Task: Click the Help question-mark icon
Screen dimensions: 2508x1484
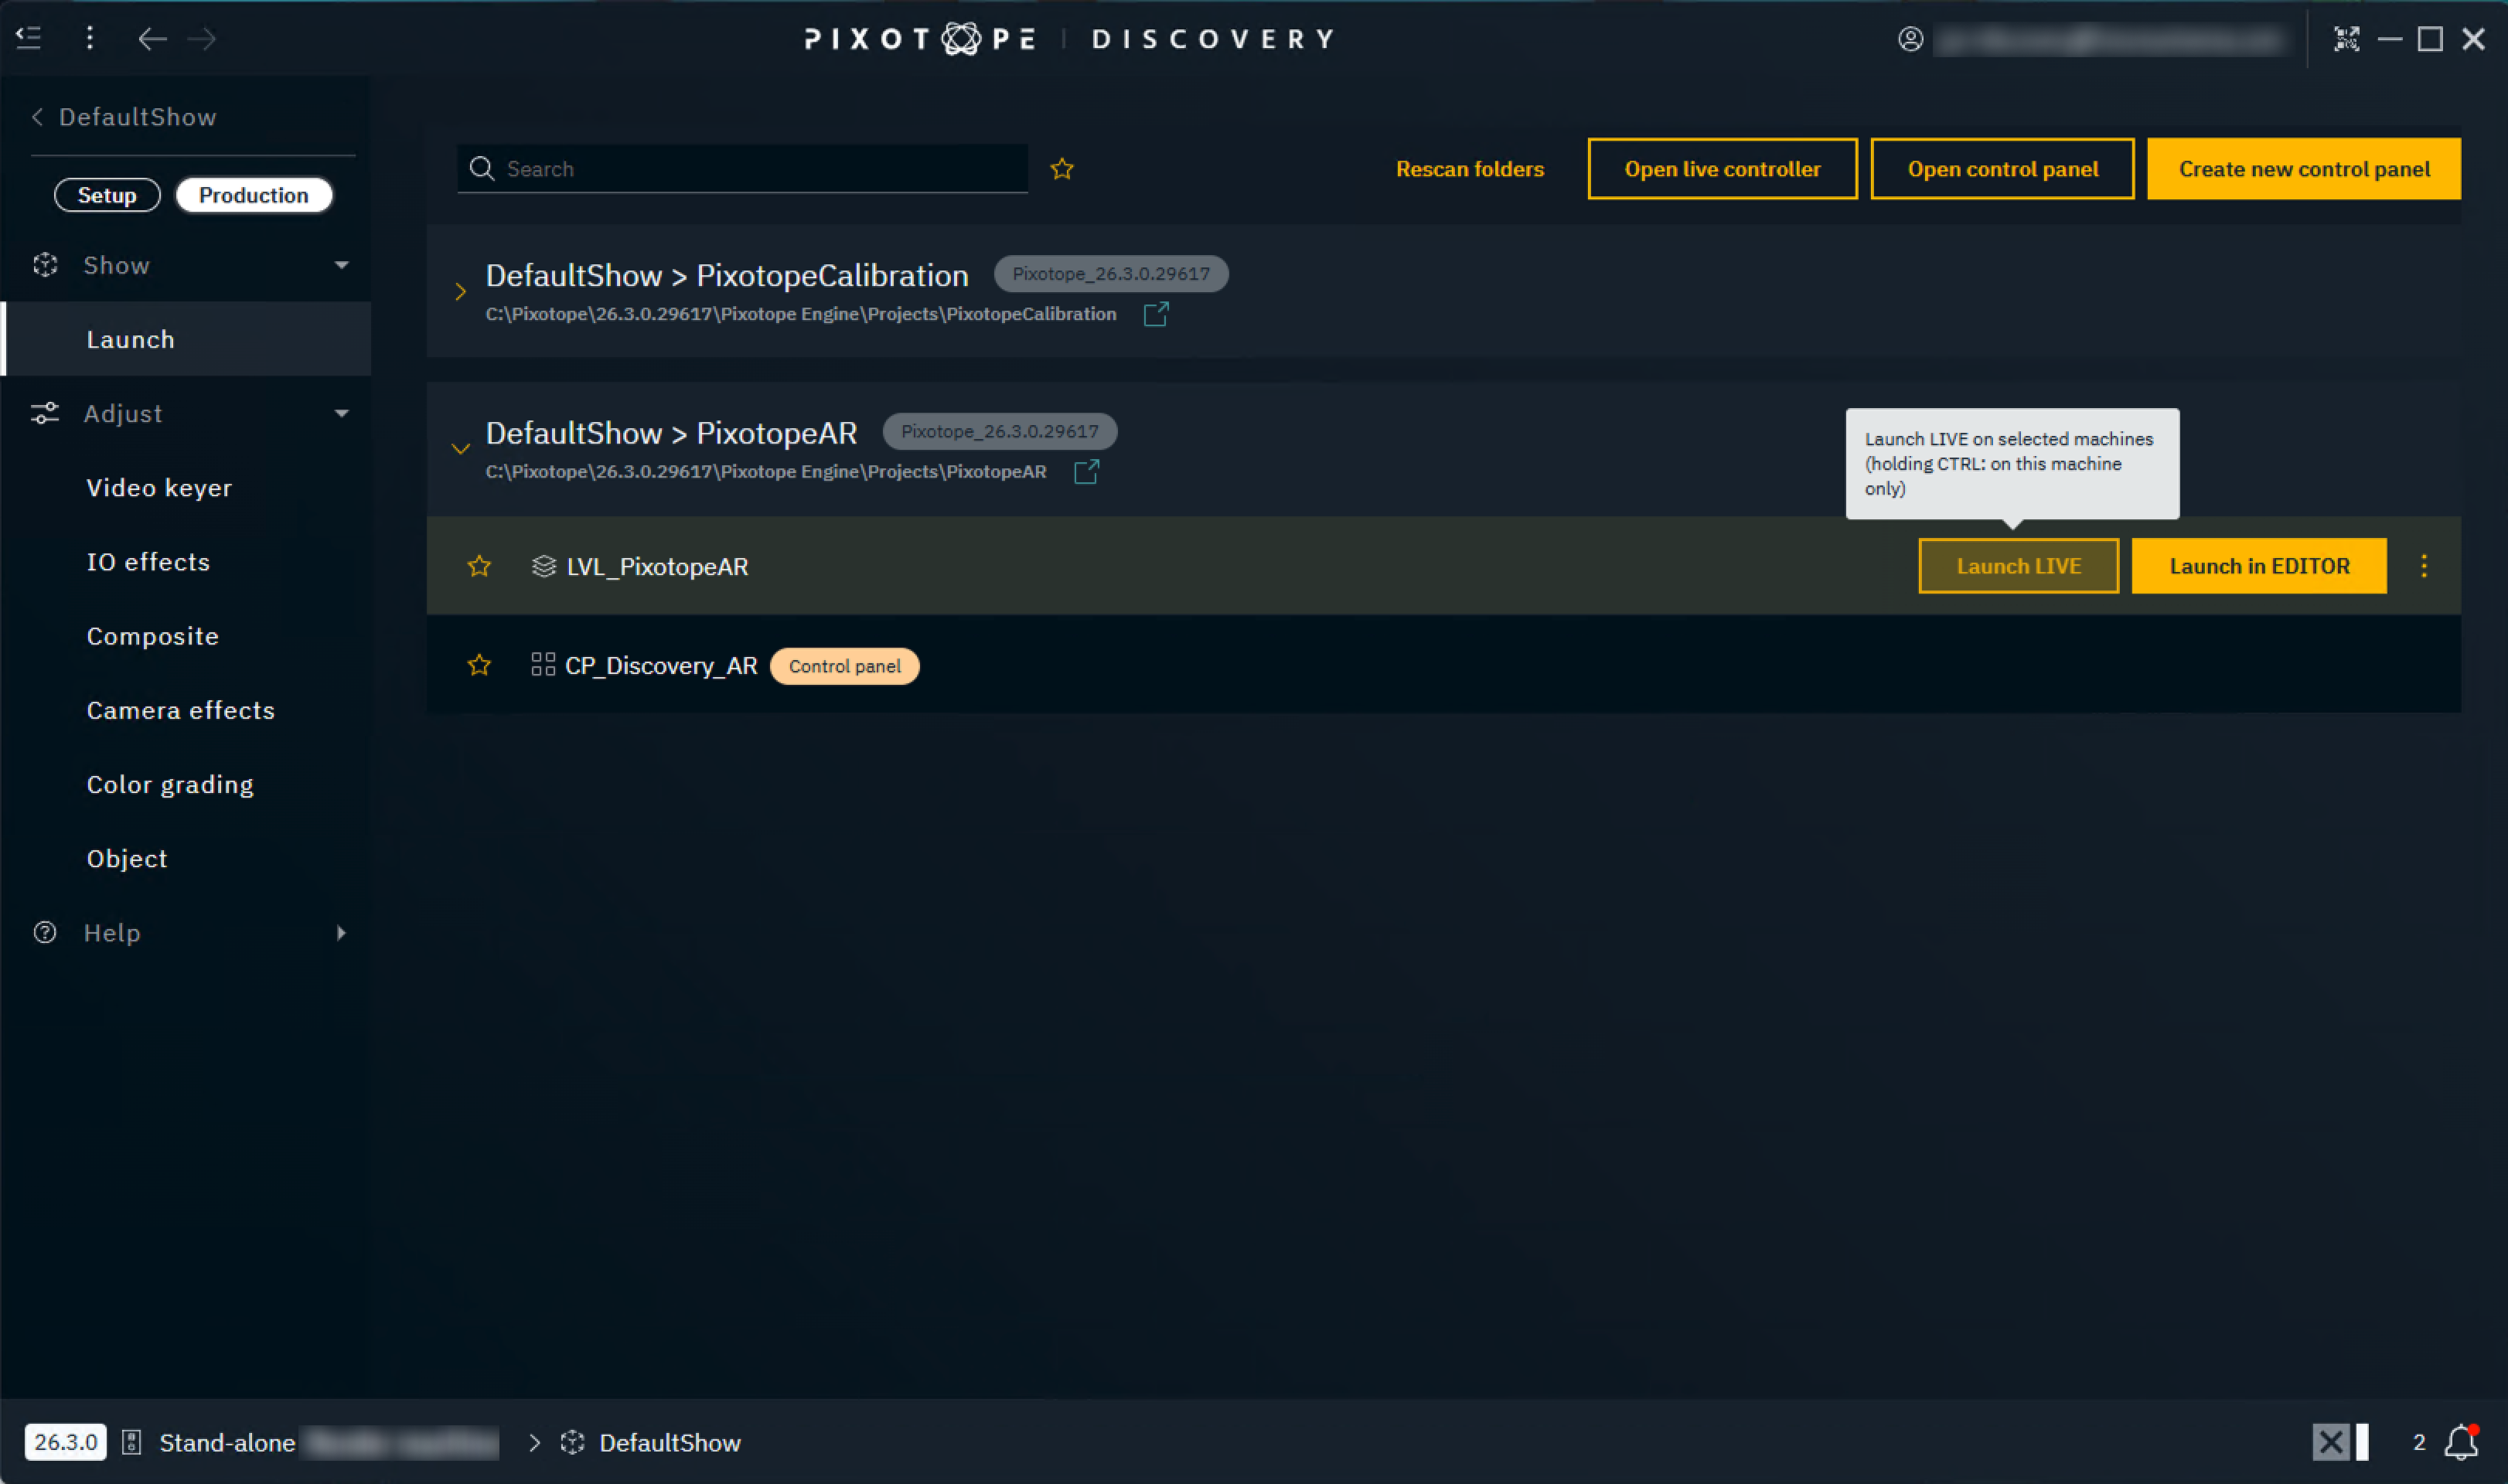Action: pos(45,932)
